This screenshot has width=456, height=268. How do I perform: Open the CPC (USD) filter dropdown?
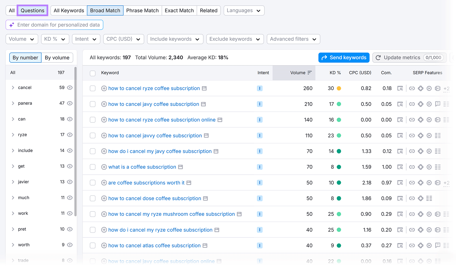pyautogui.click(x=124, y=39)
